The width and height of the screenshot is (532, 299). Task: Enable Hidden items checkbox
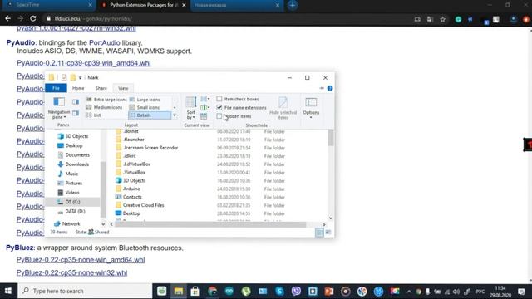[219, 116]
